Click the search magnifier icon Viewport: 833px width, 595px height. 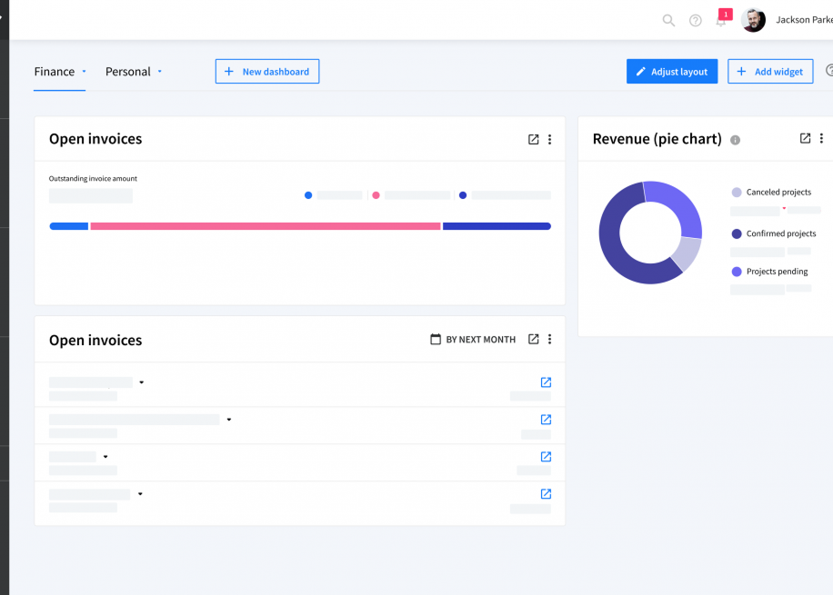[668, 21]
